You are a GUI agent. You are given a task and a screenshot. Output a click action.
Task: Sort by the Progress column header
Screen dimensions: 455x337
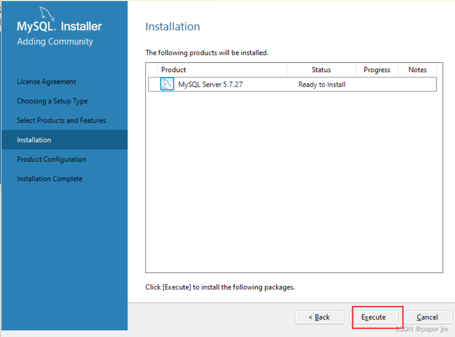point(377,70)
